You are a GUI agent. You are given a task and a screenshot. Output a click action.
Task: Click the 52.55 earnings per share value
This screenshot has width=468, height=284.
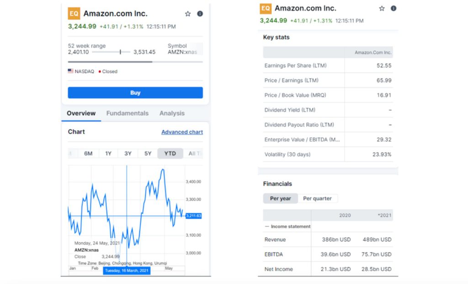tap(384, 66)
